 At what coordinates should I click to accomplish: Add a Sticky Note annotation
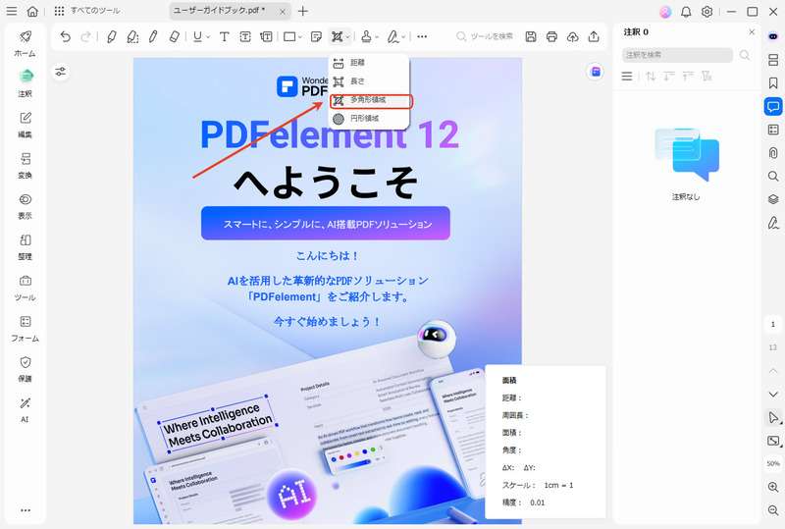tap(316, 36)
